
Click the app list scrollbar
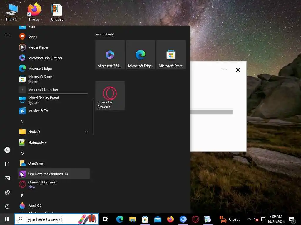[93, 117]
